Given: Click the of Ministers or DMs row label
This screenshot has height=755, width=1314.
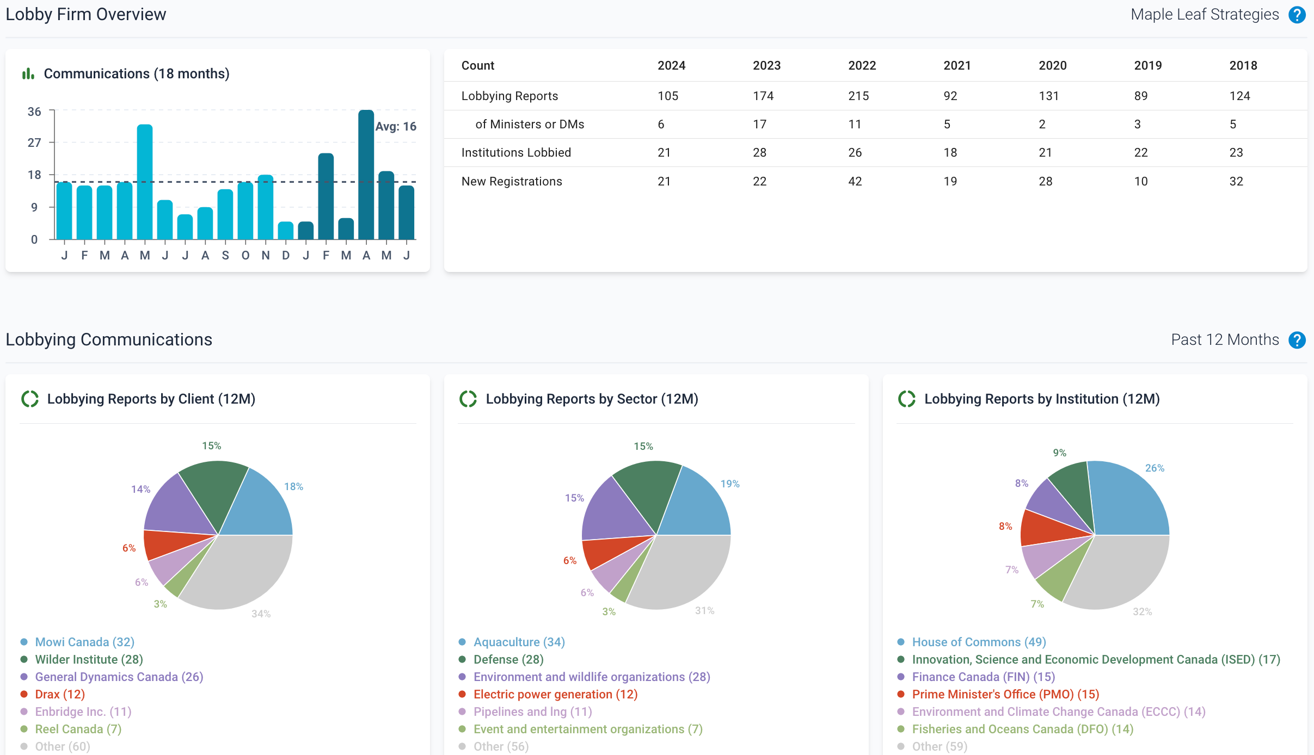Looking at the screenshot, I should click(530, 124).
